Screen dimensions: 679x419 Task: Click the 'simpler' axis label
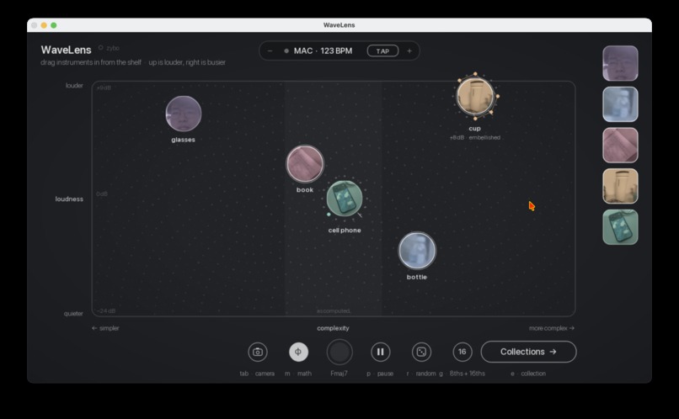coord(105,328)
